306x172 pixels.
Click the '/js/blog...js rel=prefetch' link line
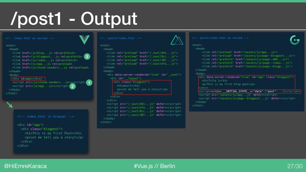coord(44,53)
